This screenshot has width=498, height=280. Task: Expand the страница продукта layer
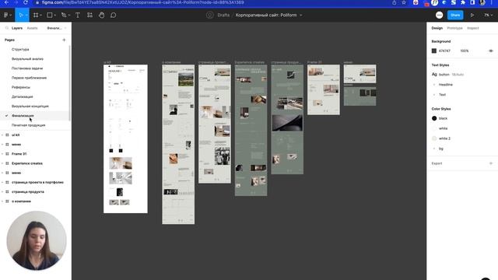[2, 192]
